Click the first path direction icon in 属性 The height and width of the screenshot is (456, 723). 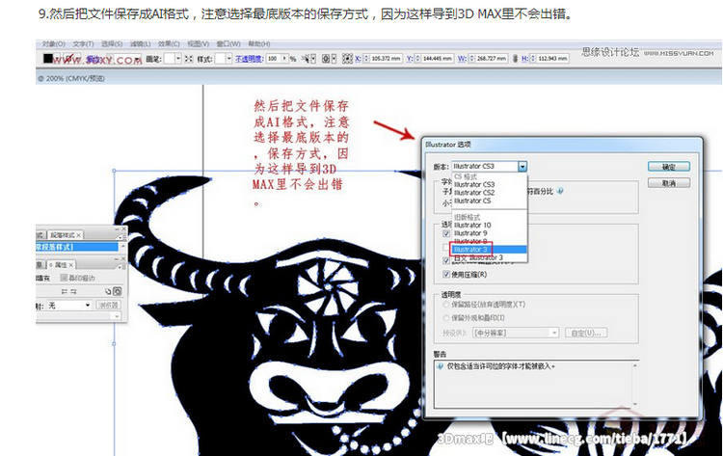click(x=64, y=291)
